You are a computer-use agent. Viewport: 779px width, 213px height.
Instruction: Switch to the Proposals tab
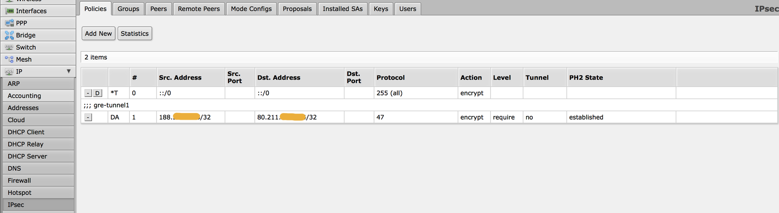[x=297, y=9]
